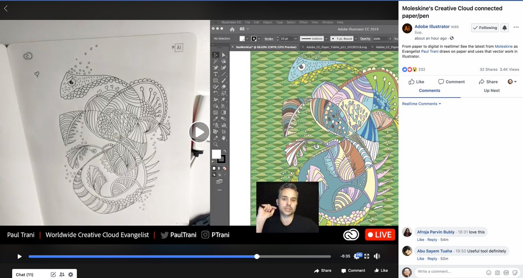Viewport: 523px width, 278px height.
Task: Open Chat settings gear icon
Action: point(71,275)
